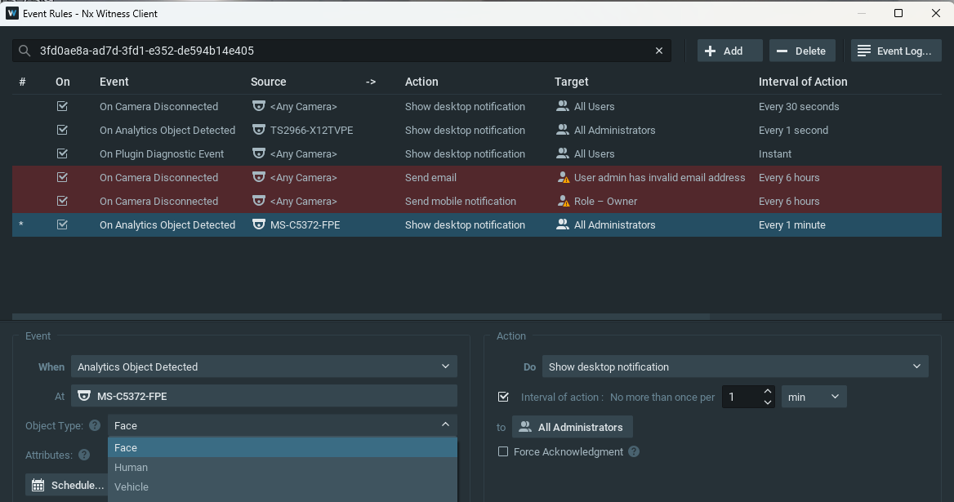Click horizontal scrollbar below rules table

click(361, 317)
